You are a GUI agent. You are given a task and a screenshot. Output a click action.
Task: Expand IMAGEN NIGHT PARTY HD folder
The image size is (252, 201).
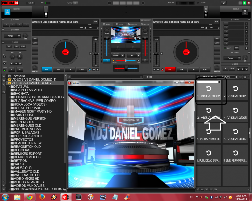(9, 112)
